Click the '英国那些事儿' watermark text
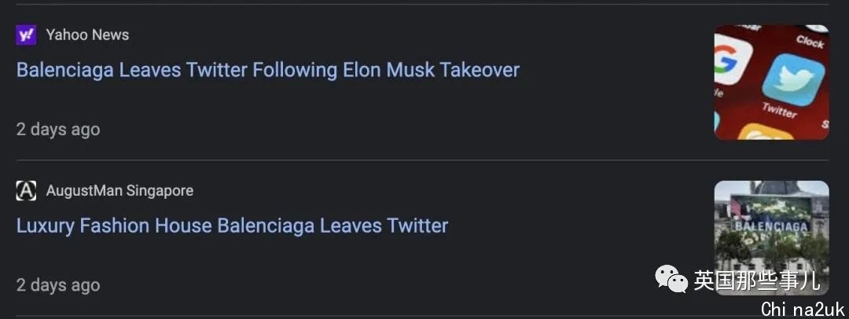This screenshot has width=849, height=319. pyautogui.click(x=757, y=280)
